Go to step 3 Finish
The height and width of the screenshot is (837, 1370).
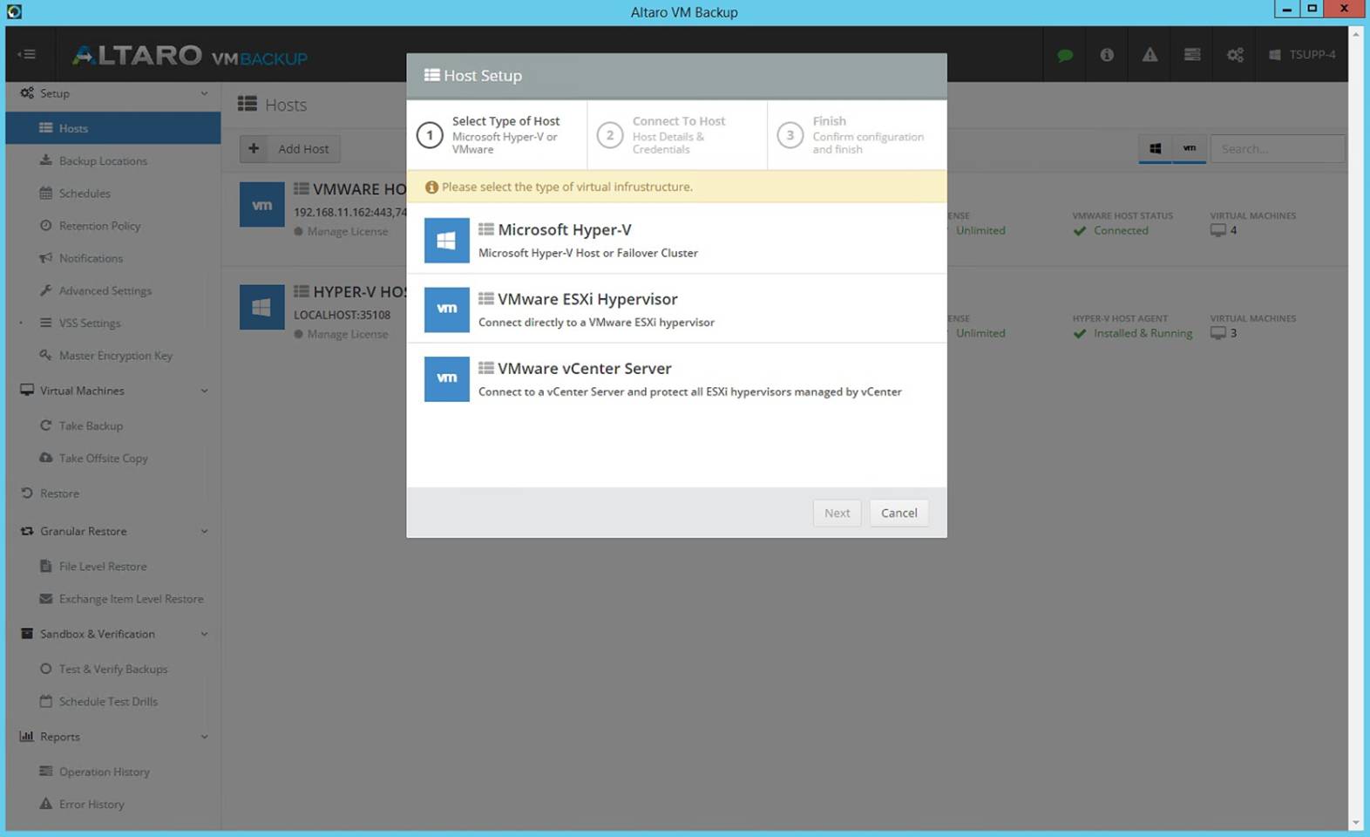coord(857,135)
